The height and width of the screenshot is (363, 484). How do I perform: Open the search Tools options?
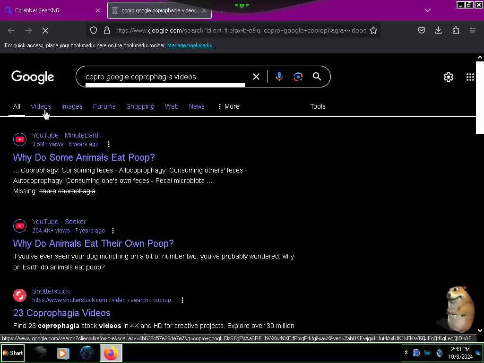point(318,106)
